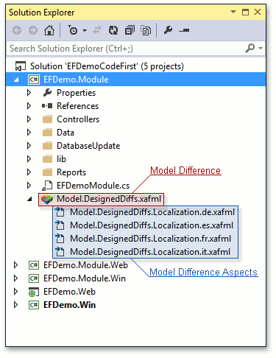Select Model.DesignedDiffs.Localization.es.xafml

point(152,225)
